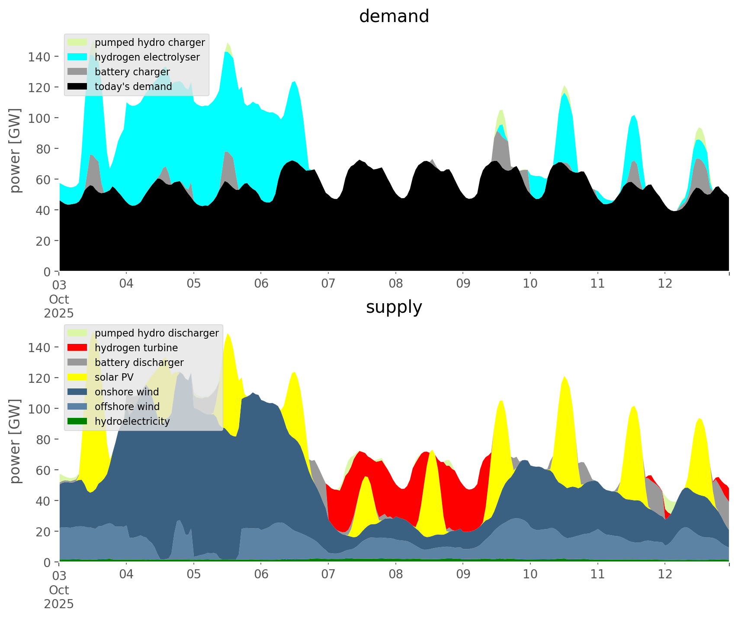Click the dark blue onshore wind swatch
The width and height of the screenshot is (738, 619).
pos(77,392)
